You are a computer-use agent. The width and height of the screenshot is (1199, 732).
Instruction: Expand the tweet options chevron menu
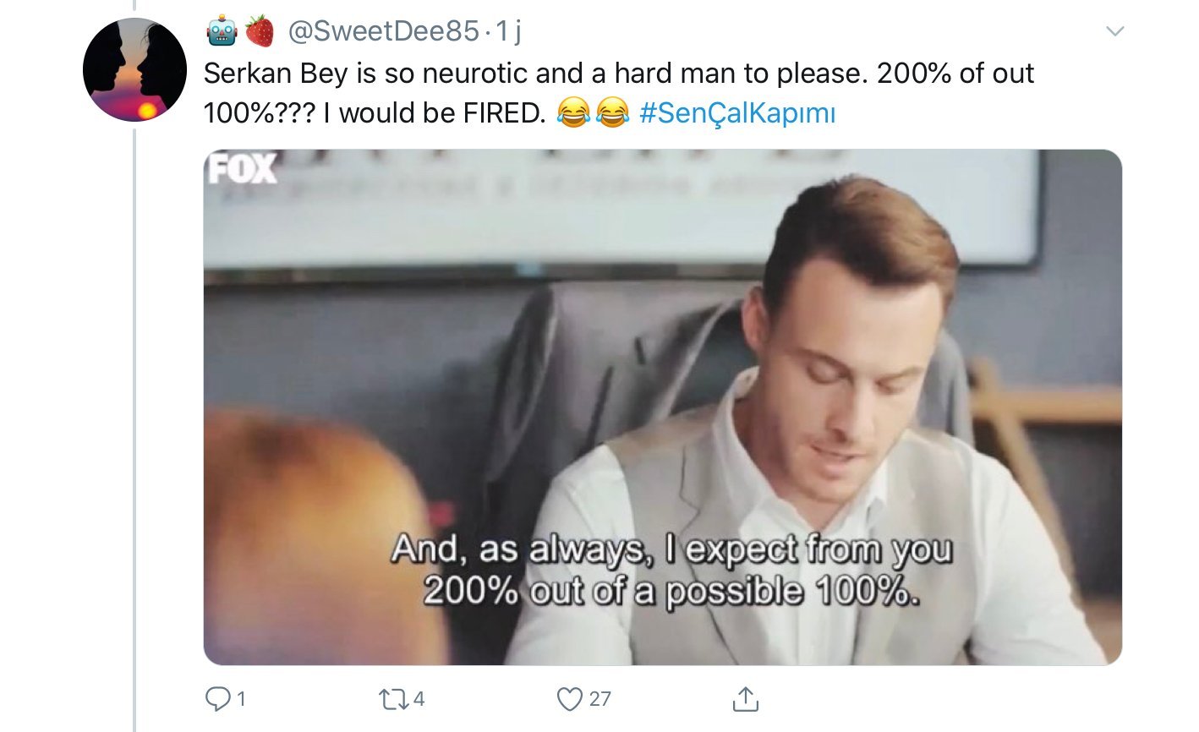(x=1115, y=32)
